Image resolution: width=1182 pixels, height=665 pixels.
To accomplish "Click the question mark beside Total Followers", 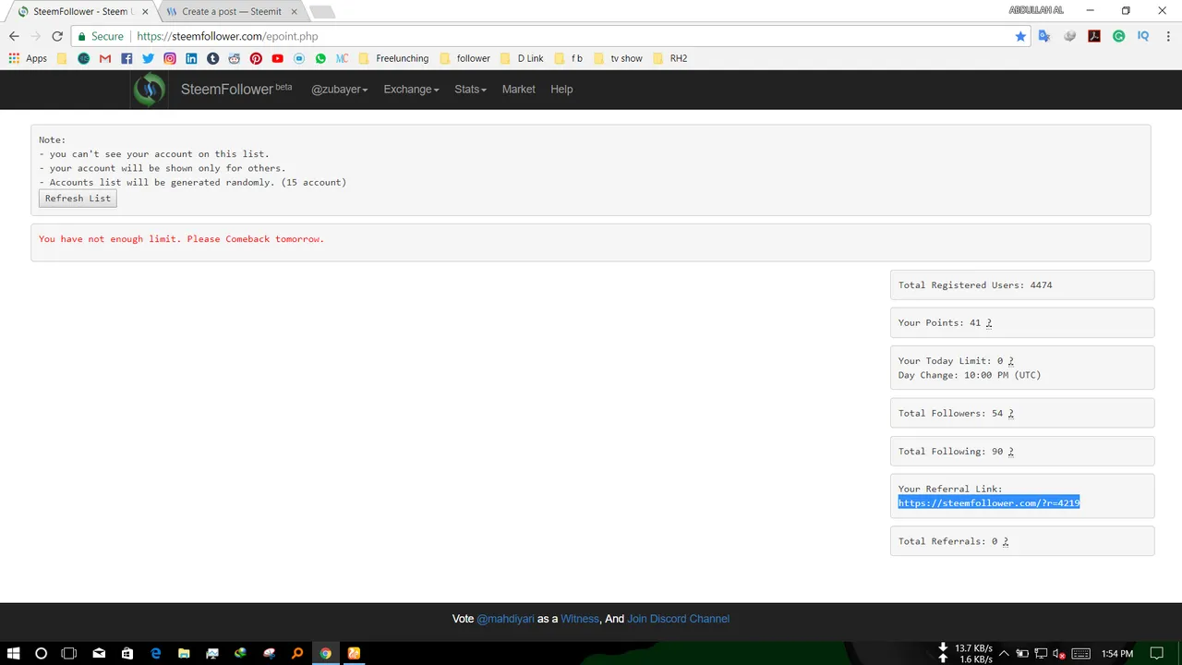I will point(1011,414).
